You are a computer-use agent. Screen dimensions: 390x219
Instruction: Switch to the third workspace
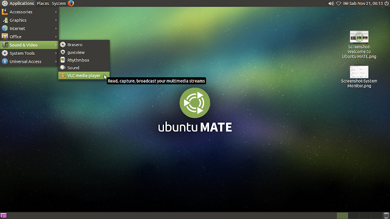pos(365,215)
